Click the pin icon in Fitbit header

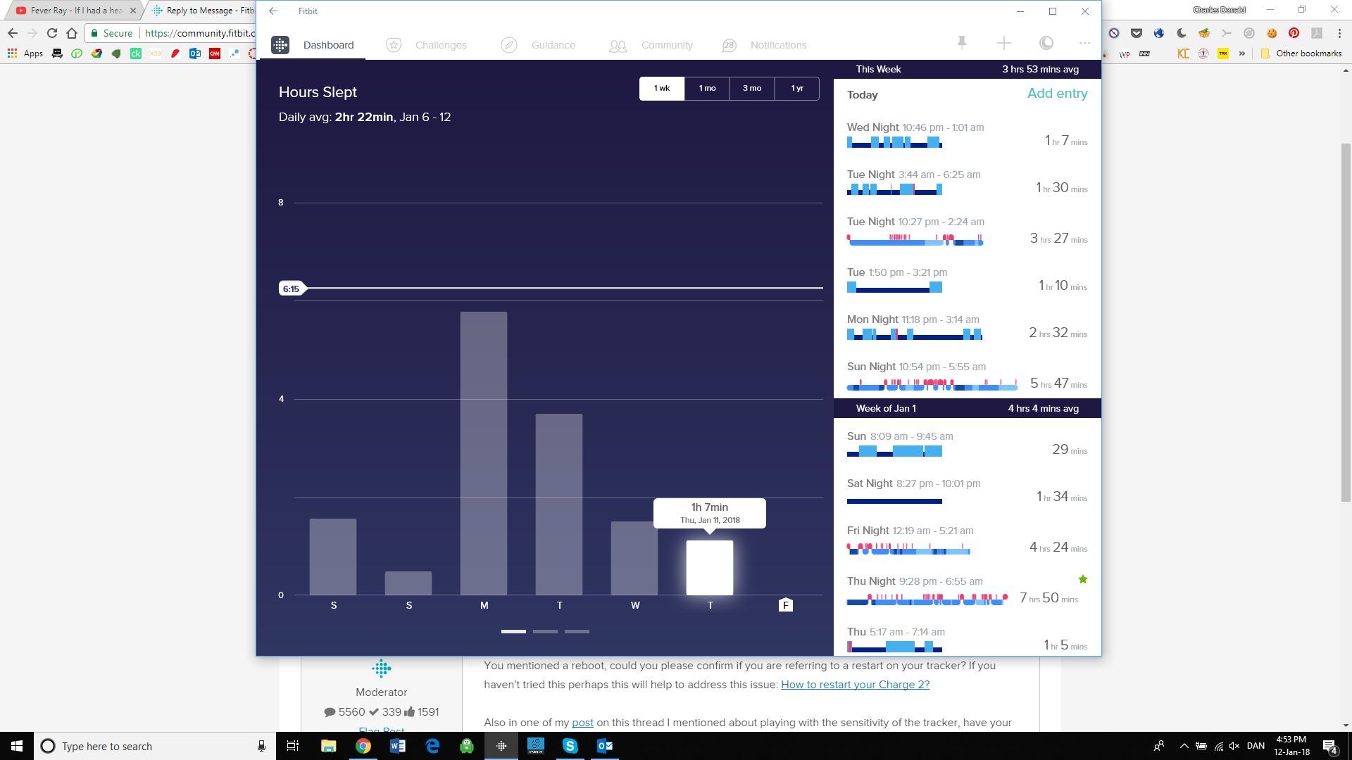[x=961, y=43]
